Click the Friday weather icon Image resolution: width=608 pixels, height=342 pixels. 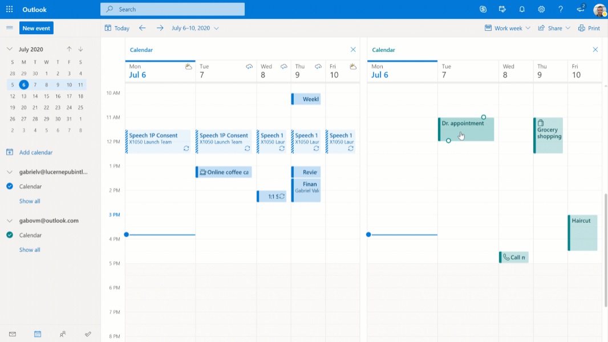coord(353,67)
